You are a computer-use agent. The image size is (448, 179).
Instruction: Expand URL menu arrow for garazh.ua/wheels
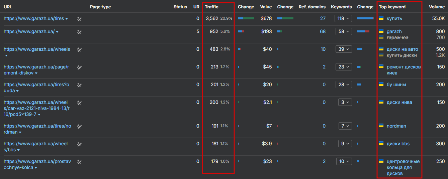(x=6, y=55)
